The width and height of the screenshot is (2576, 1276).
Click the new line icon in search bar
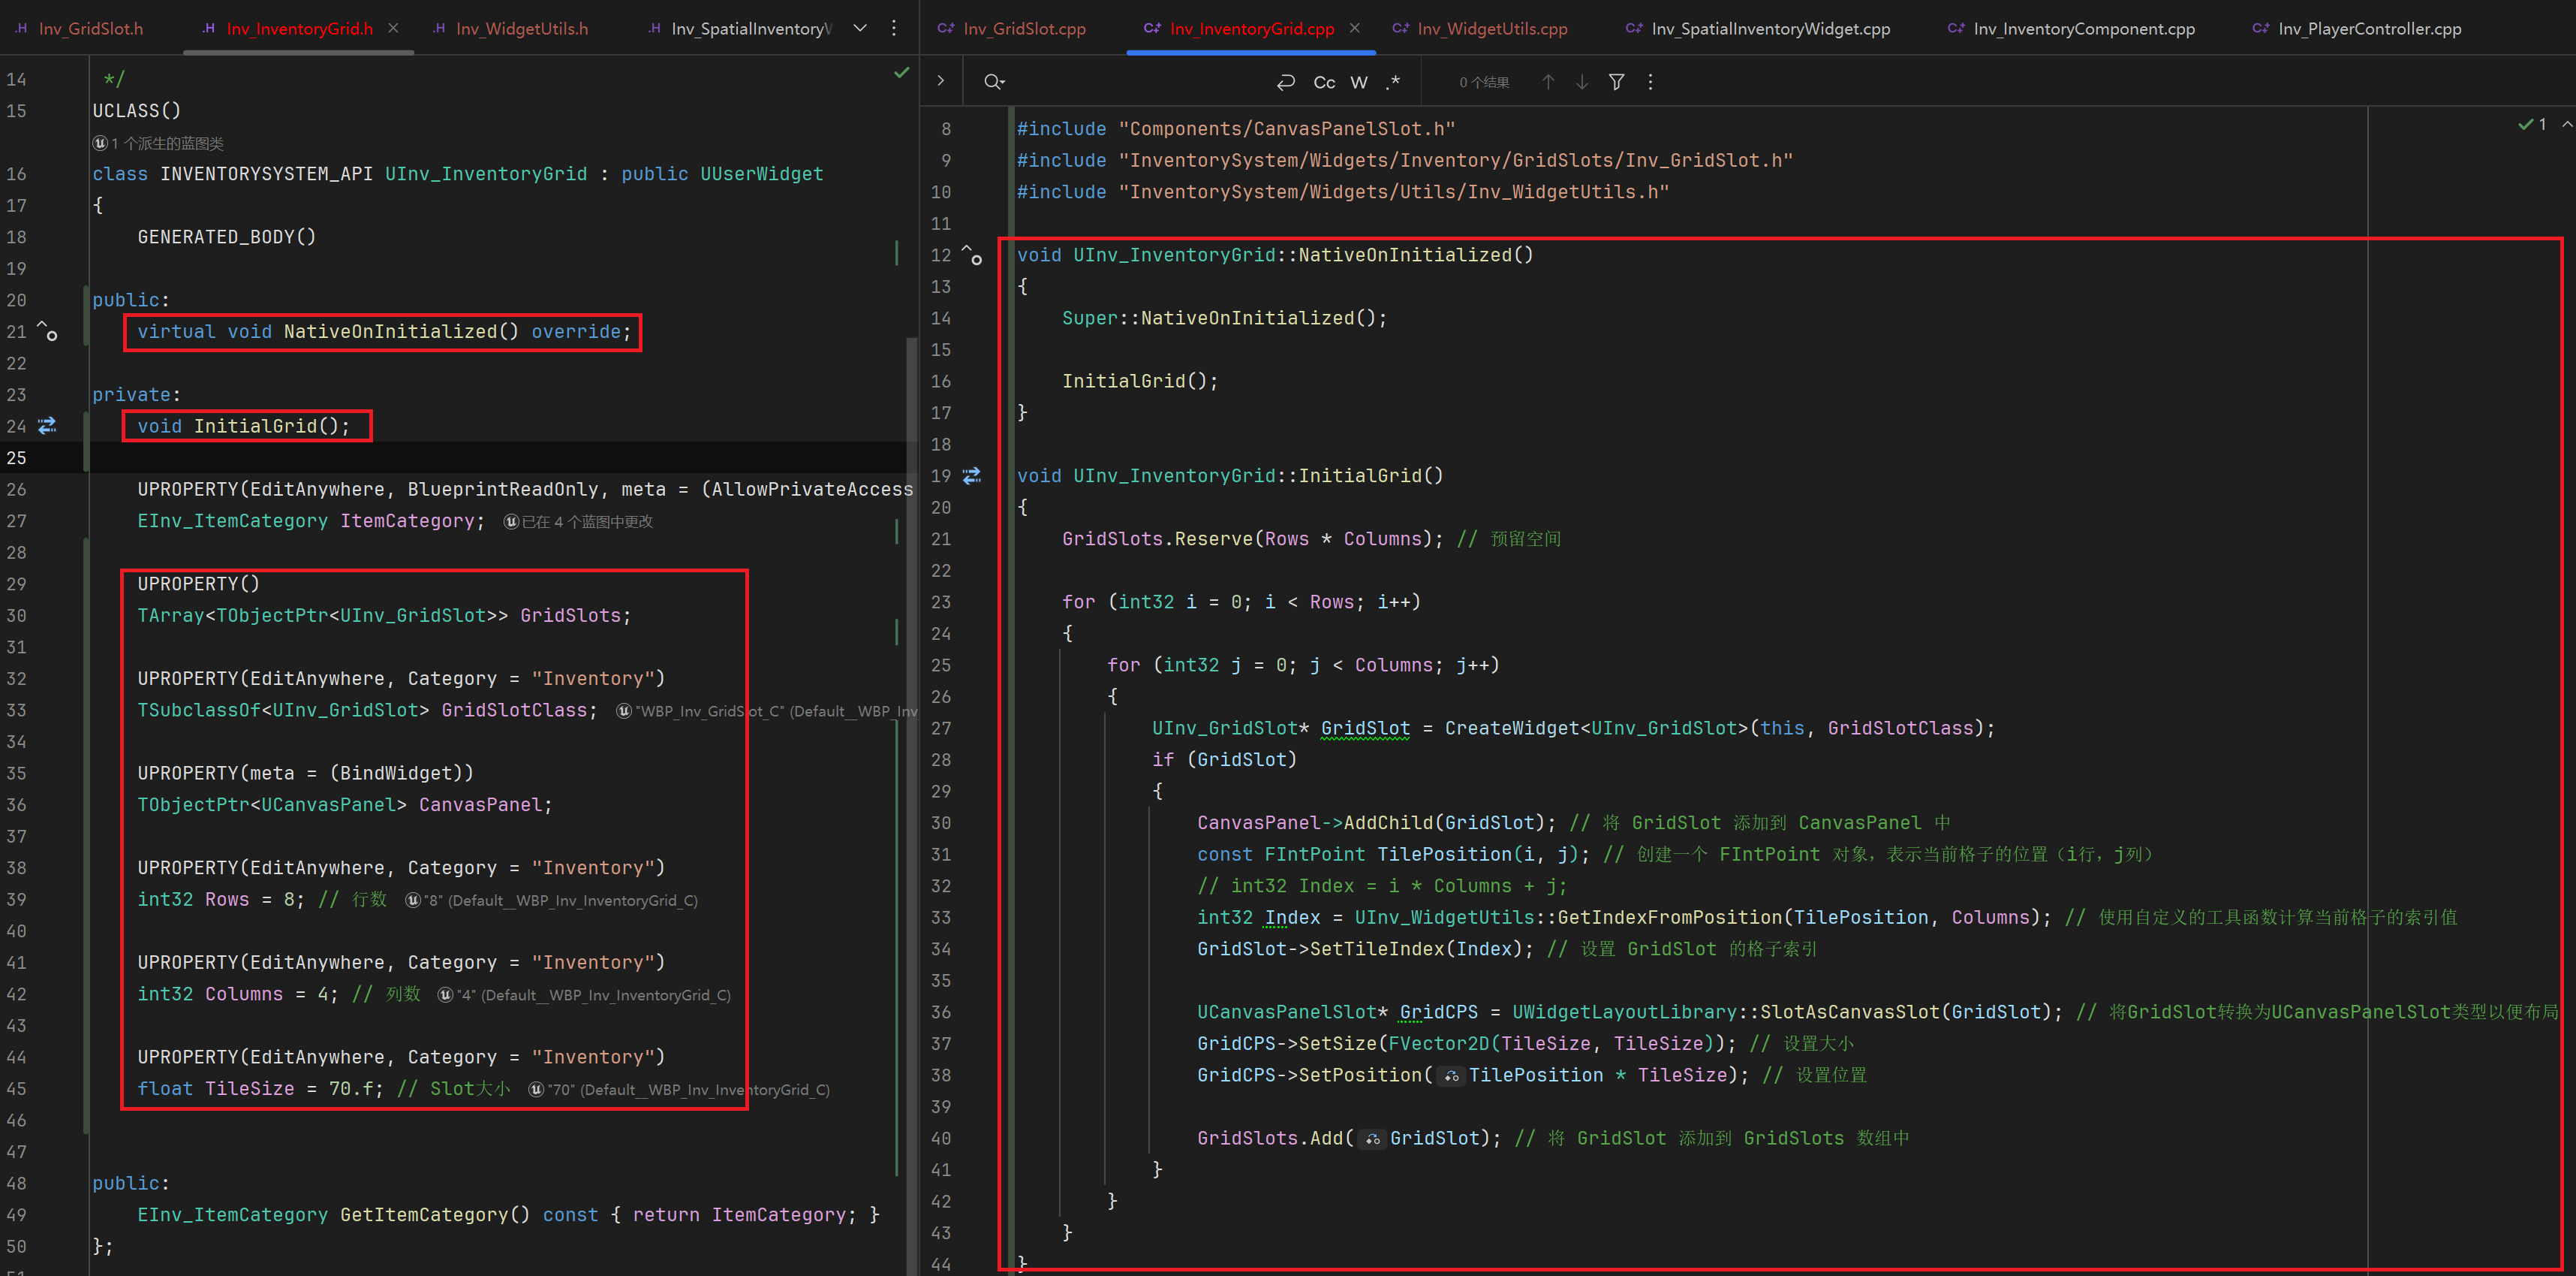coord(1286,82)
